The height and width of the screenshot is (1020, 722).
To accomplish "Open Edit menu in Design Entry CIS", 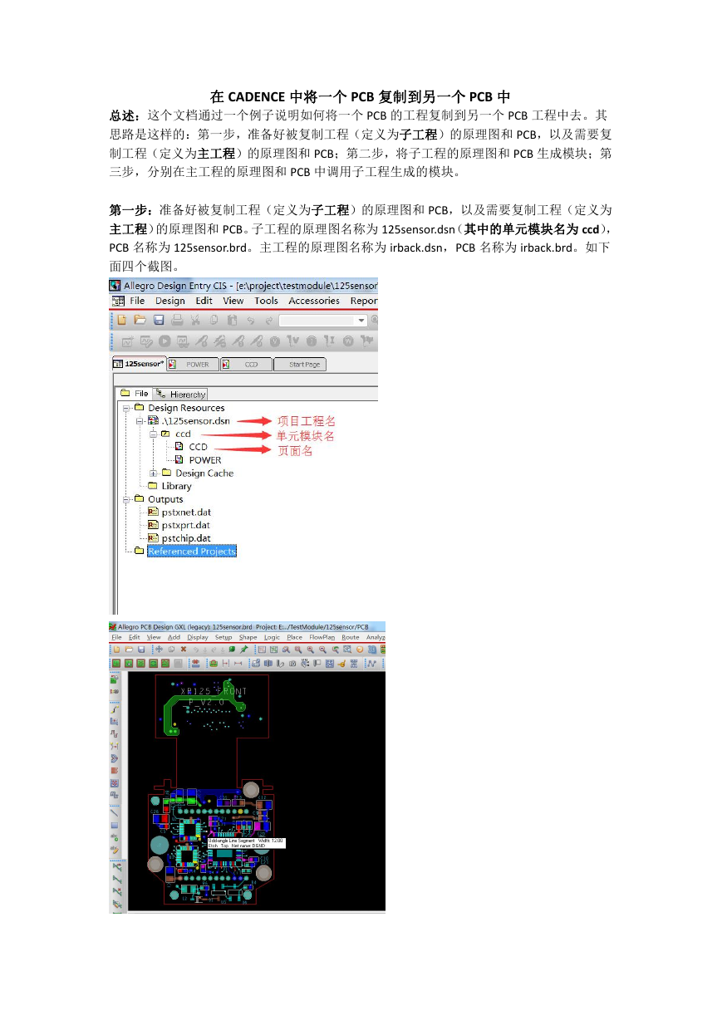I will click(x=204, y=301).
